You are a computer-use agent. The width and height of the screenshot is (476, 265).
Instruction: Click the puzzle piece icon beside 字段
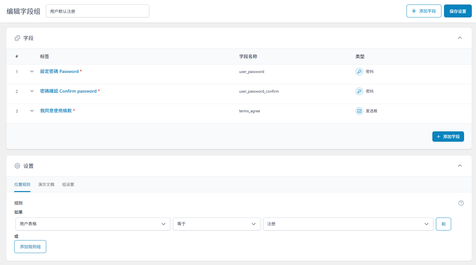pos(17,38)
